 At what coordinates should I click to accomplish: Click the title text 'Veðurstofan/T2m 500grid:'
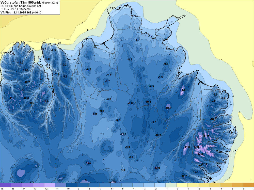[21, 3]
